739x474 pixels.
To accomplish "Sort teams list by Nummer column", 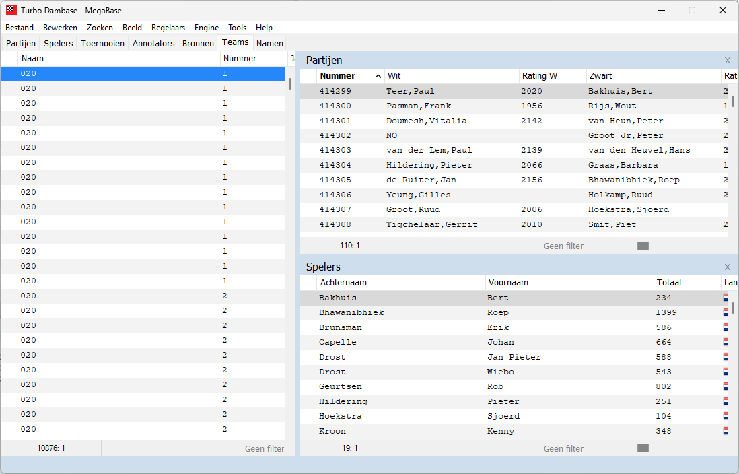I will 253,59.
